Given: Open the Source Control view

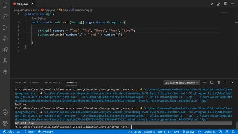Looking at the screenshot, I should 5,27.
